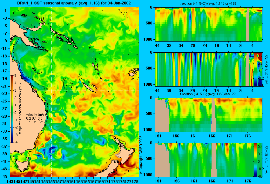Click the "5" value on temperature anomaly color bar
Screen dimensions: 270x184
(x=16, y=76)
